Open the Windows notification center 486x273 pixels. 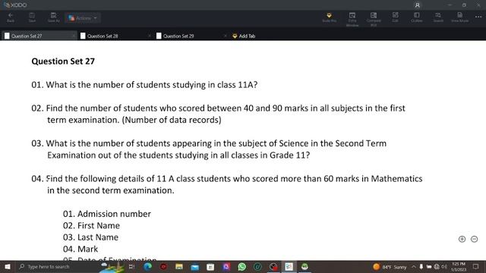[476, 266]
